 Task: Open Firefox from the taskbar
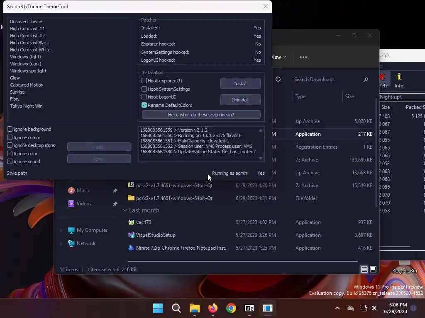tap(213, 308)
